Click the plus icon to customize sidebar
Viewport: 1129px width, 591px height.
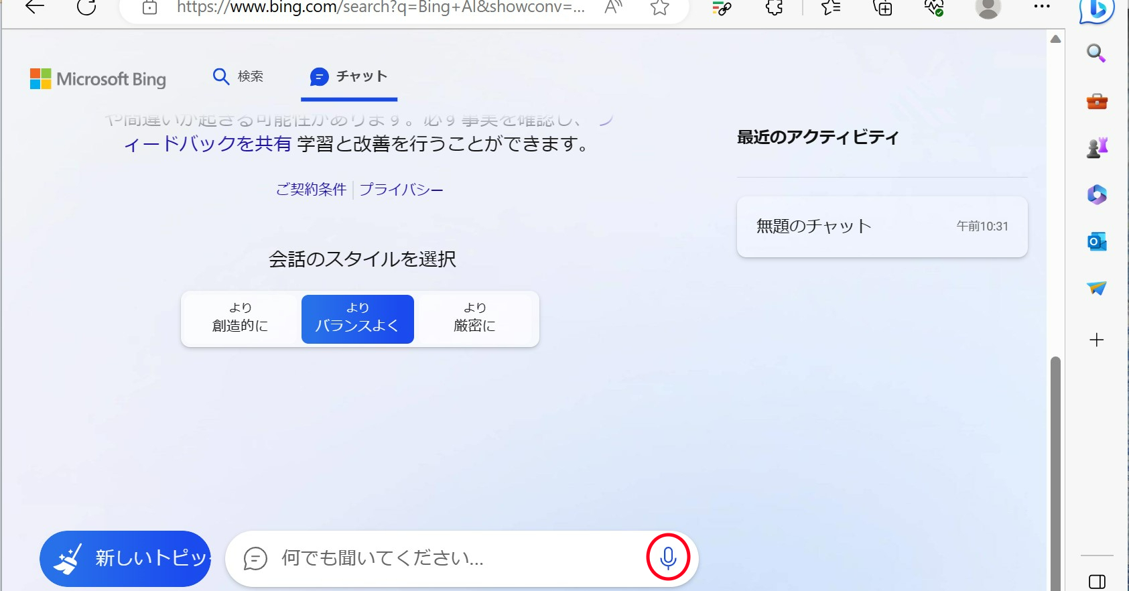point(1097,340)
